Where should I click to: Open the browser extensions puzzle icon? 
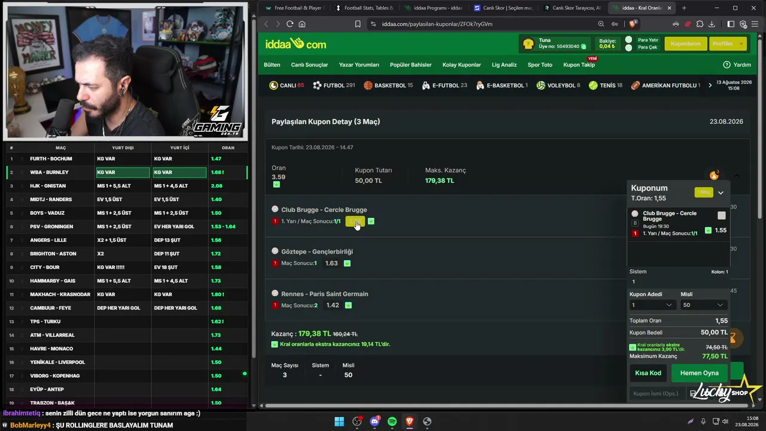point(700,24)
